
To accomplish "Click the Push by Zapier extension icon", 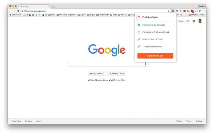I will (173, 11).
